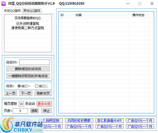Open the 其他QQ登陆 tab

pos(32,11)
